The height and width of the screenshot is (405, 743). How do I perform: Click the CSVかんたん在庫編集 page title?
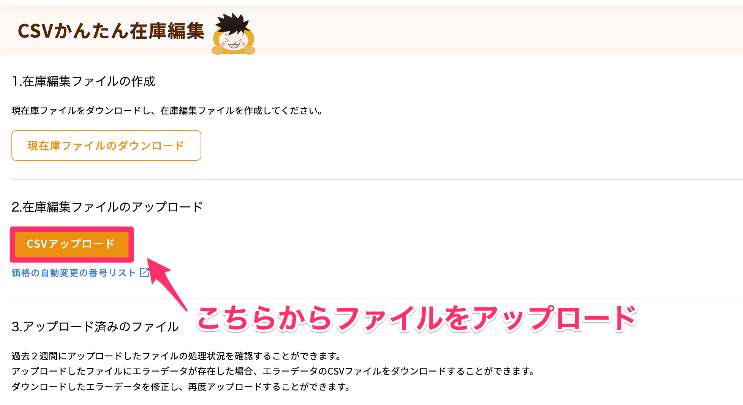[111, 31]
